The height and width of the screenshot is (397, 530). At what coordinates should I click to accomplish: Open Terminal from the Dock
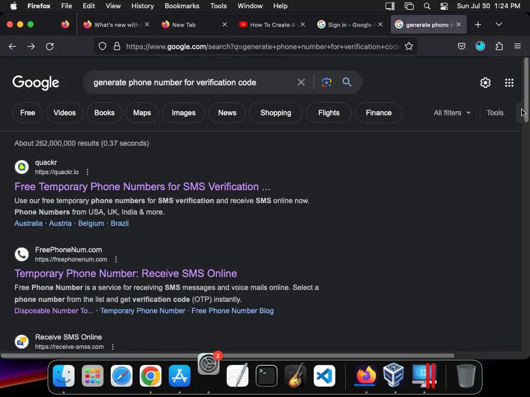[267, 376]
